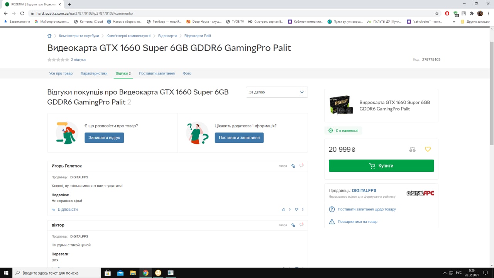Image resolution: width=494 pixels, height=278 pixels.
Task: Open 'Комп'ютерні комплектуючі' breadcrumb
Action: [x=129, y=36]
